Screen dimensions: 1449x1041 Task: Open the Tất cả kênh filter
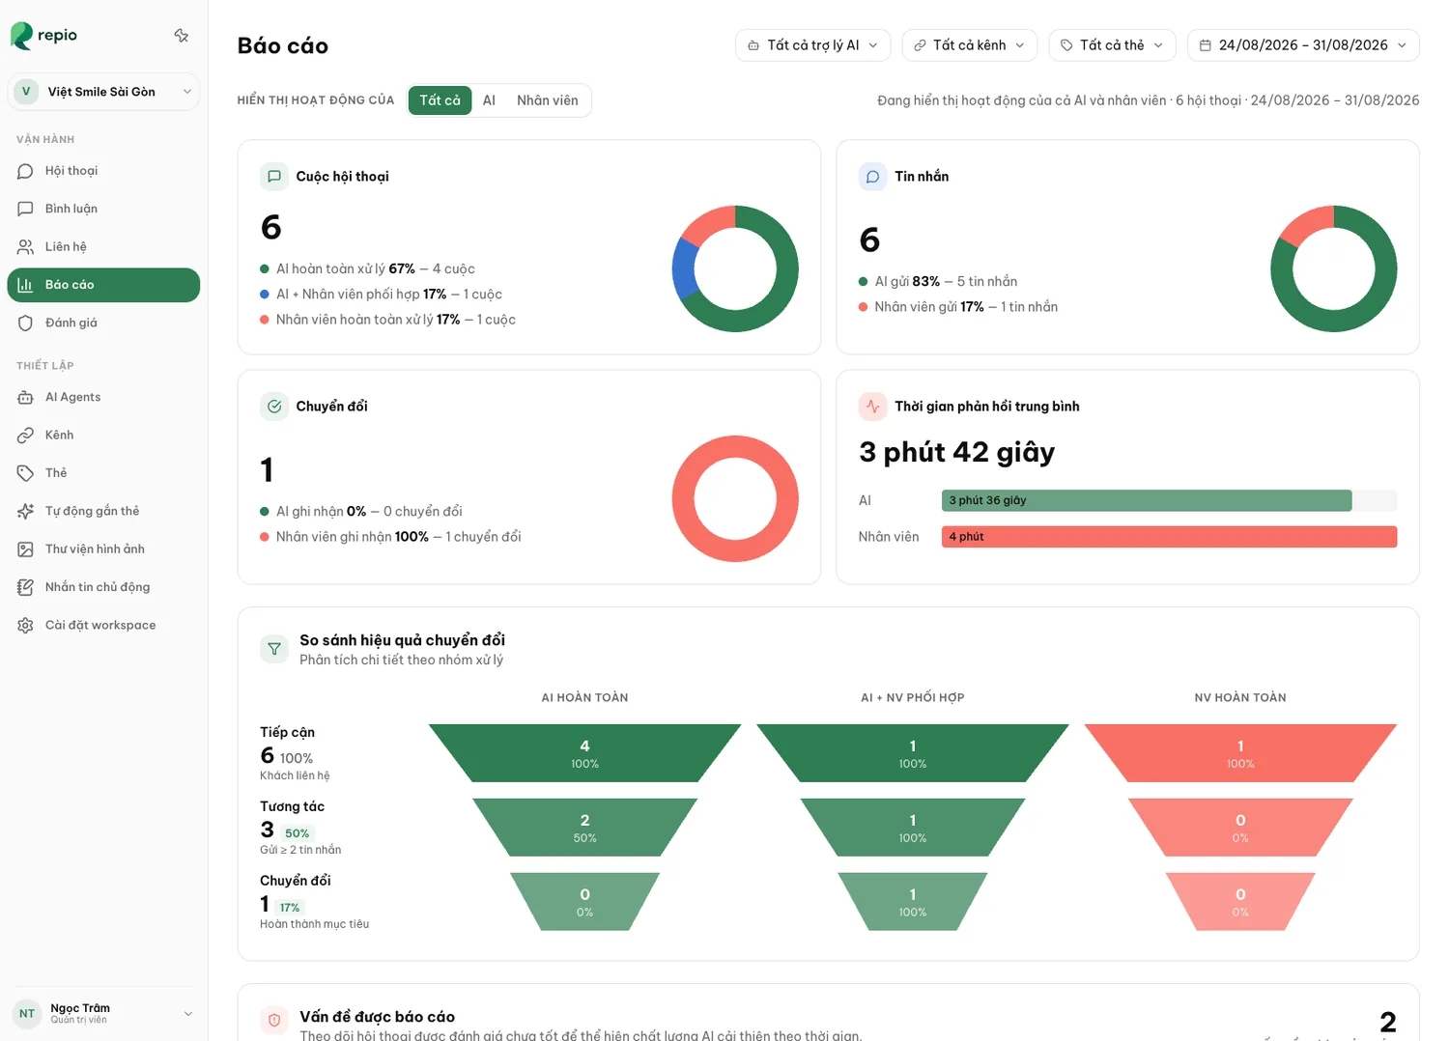pyautogui.click(x=970, y=45)
